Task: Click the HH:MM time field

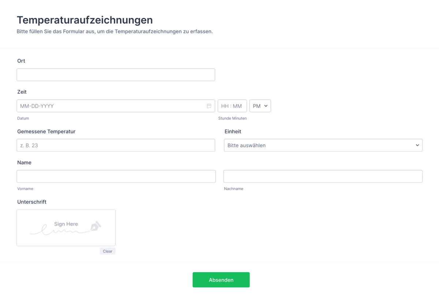Action: coord(232,105)
